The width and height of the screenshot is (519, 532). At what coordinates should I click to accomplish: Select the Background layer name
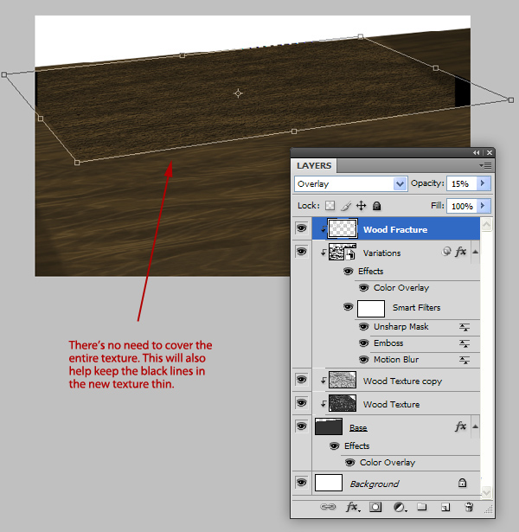[x=375, y=484]
